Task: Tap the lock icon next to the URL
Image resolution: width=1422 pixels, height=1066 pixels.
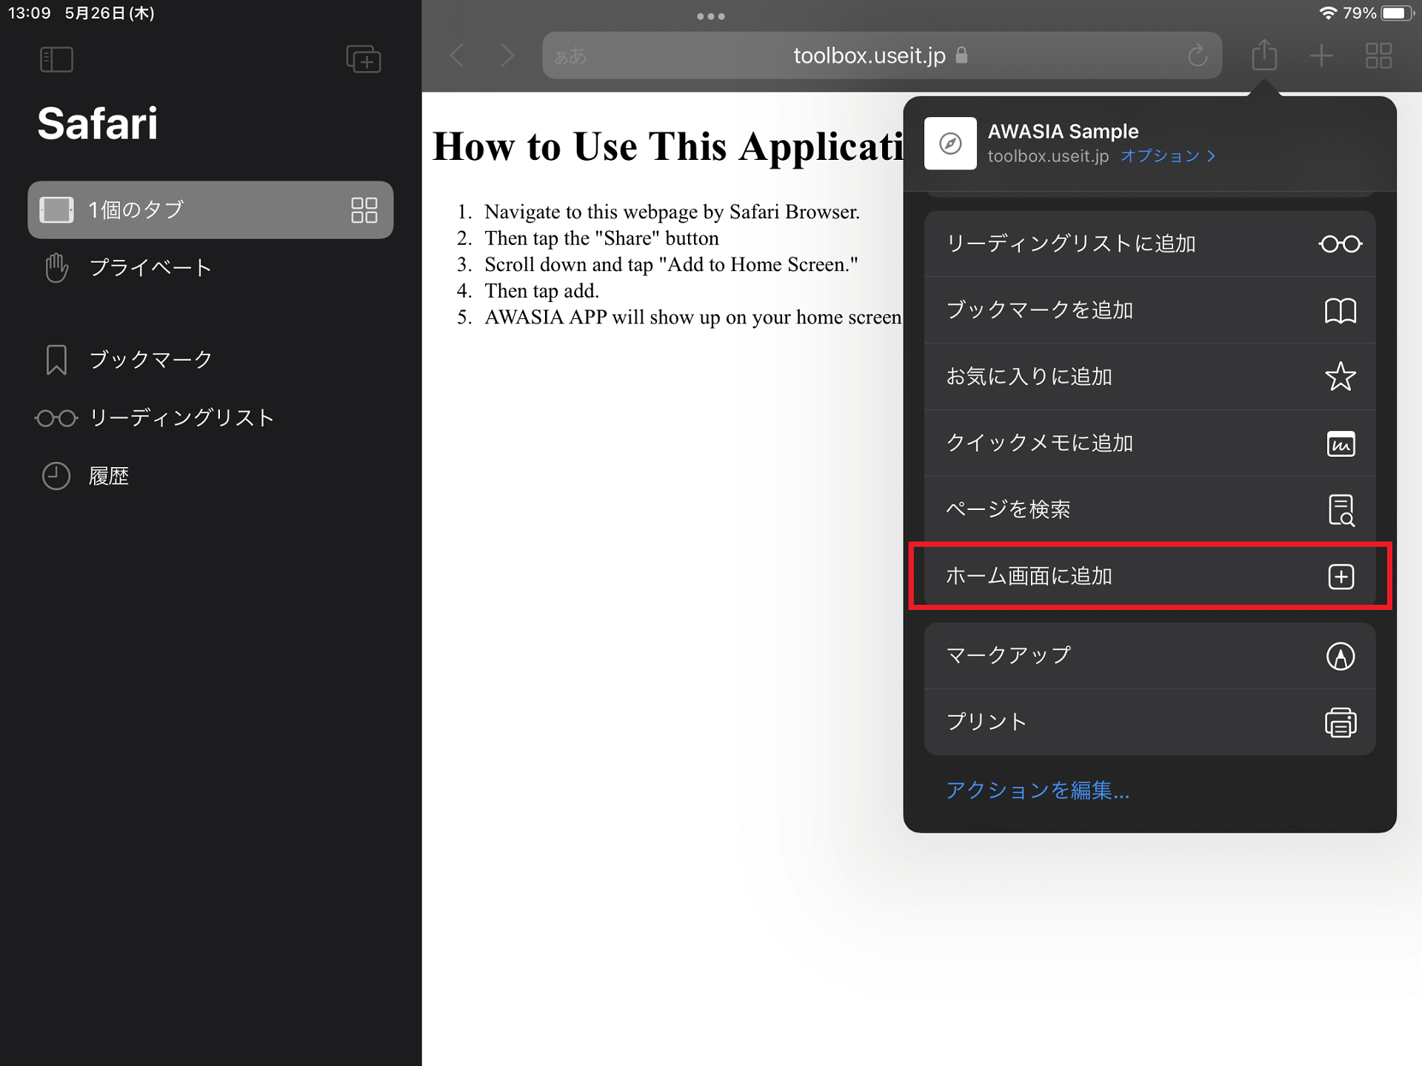Action: (x=961, y=55)
